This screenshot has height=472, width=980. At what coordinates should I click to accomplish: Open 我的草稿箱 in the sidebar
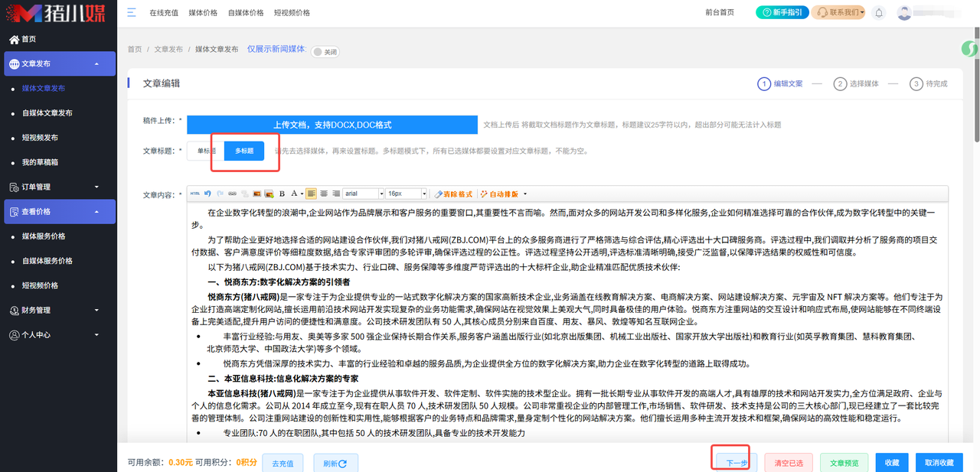(x=40, y=162)
